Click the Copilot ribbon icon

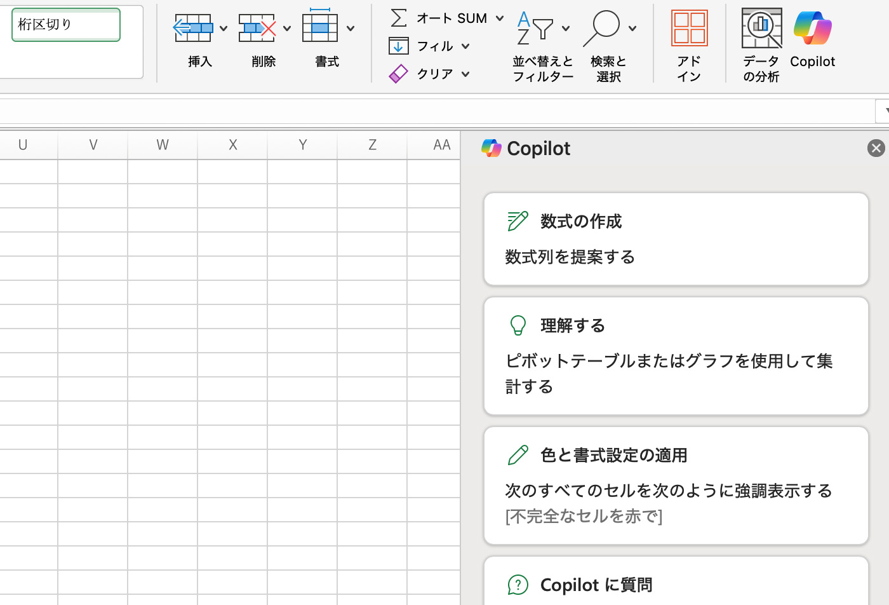tap(812, 29)
